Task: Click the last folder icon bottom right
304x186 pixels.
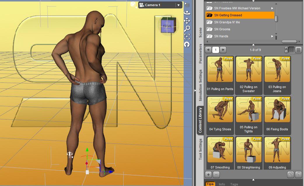Action: (x=298, y=175)
